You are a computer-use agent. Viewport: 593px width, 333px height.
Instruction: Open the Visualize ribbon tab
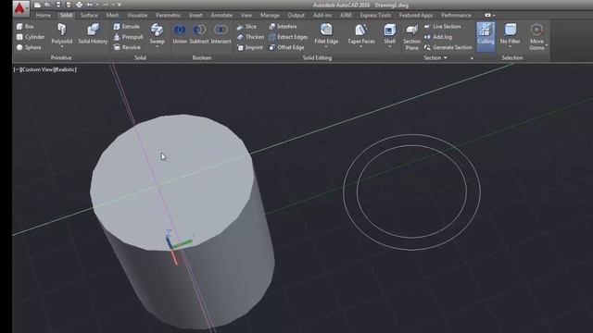pos(137,15)
